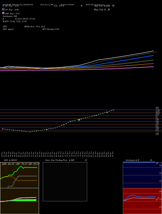Image resolution: width=162 pixels, height=214 pixels.
Task: Click the 'Stochastics & R' panel heading
Action: [133, 160]
